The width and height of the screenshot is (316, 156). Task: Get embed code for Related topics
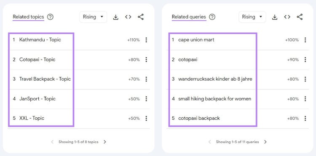[128, 17]
